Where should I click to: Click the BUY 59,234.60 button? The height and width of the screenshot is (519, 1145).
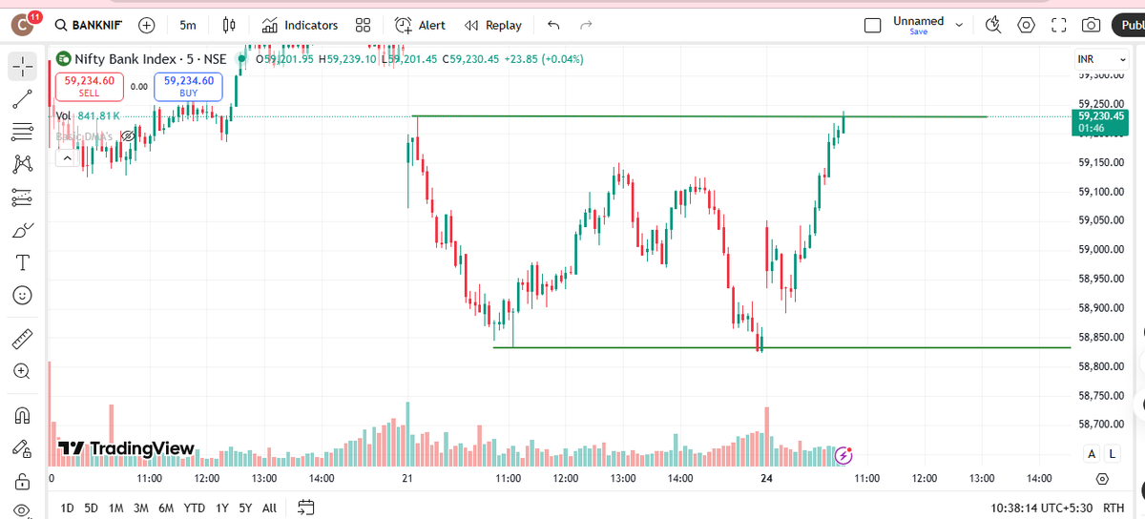189,87
